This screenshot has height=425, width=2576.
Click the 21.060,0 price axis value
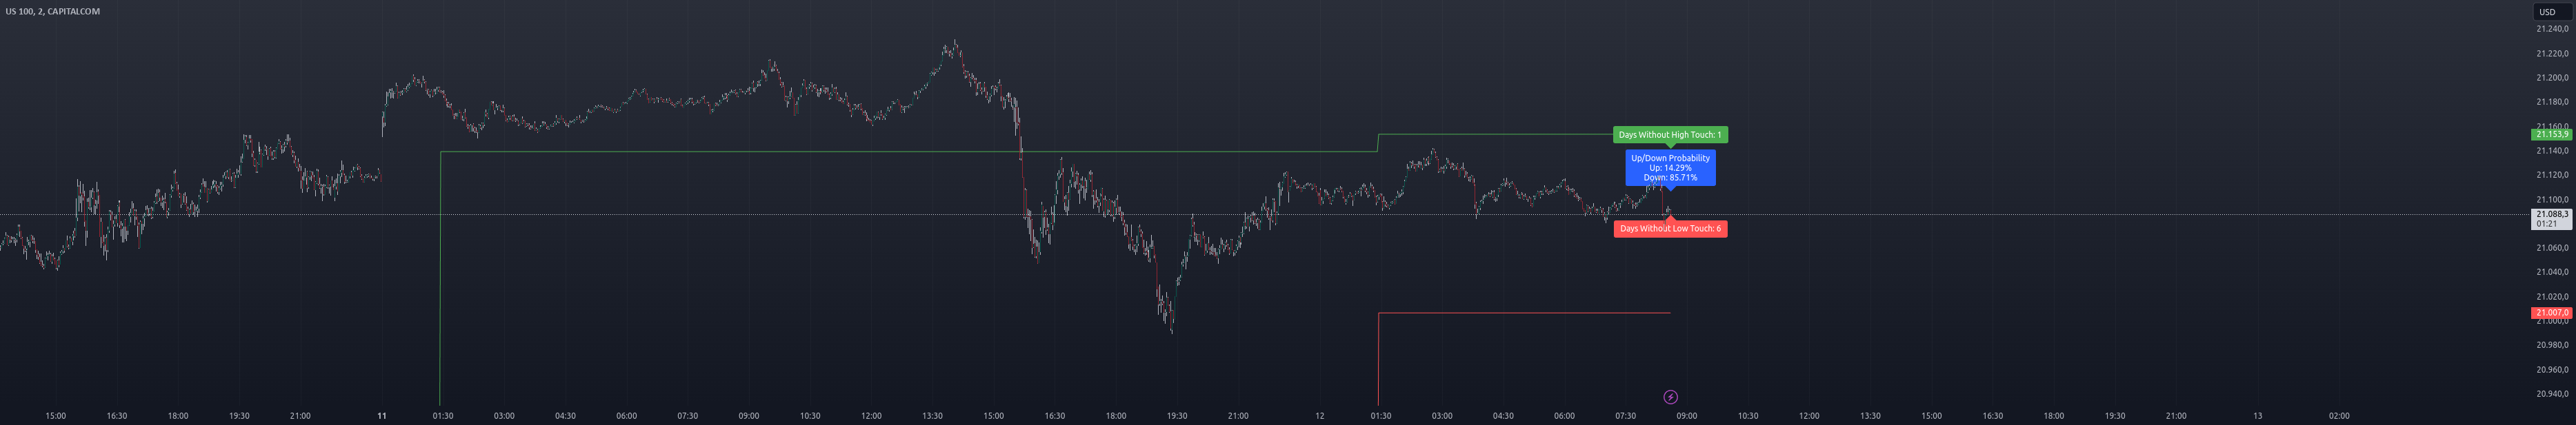pos(2551,247)
